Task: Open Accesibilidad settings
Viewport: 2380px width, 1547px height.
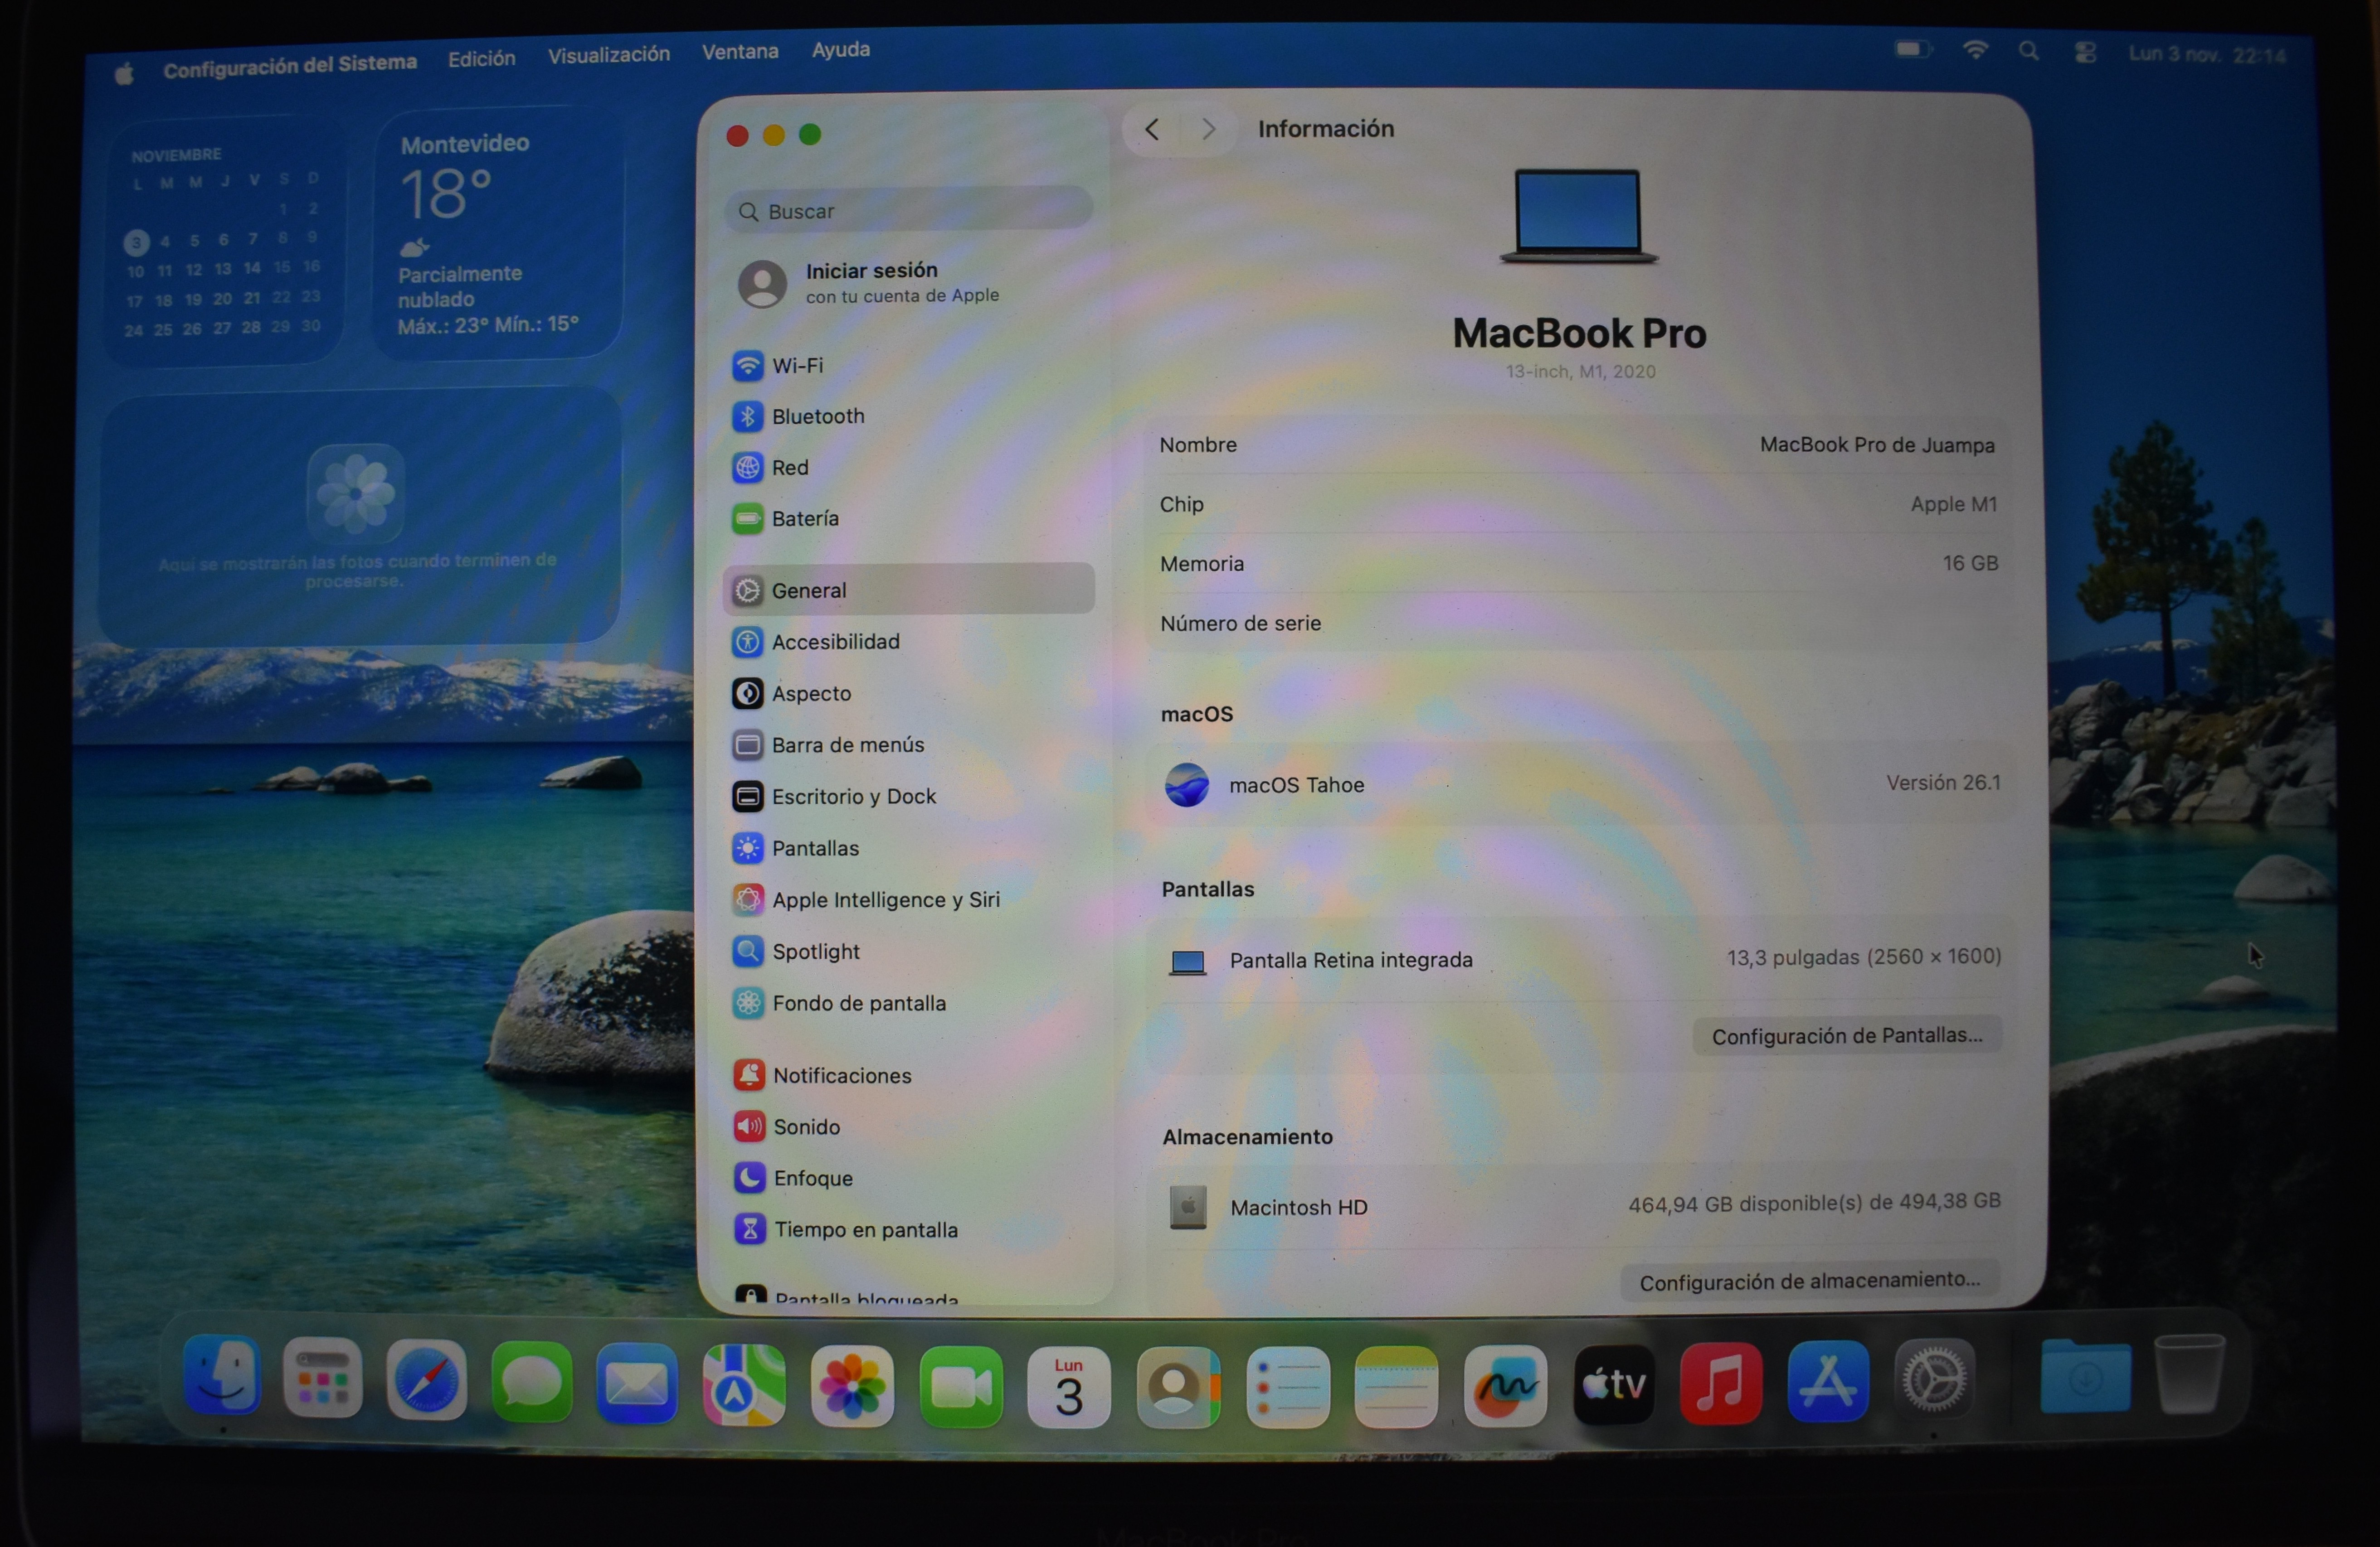Action: (908, 642)
